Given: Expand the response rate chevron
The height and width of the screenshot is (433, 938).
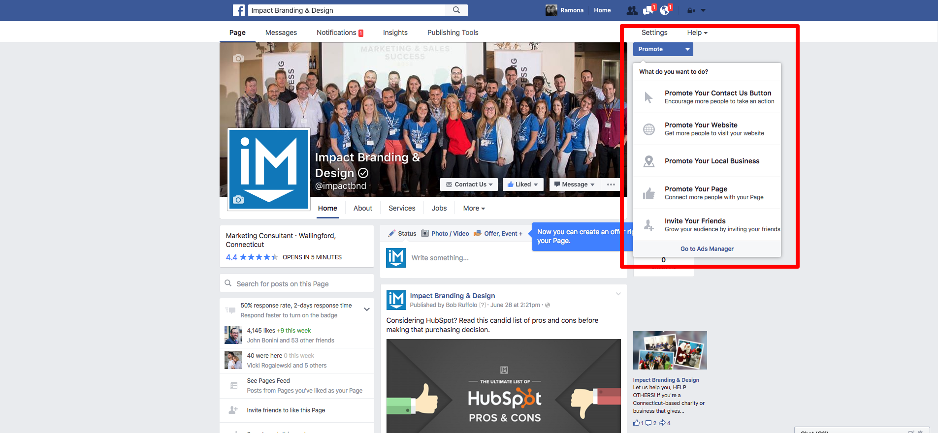Looking at the screenshot, I should [x=367, y=309].
